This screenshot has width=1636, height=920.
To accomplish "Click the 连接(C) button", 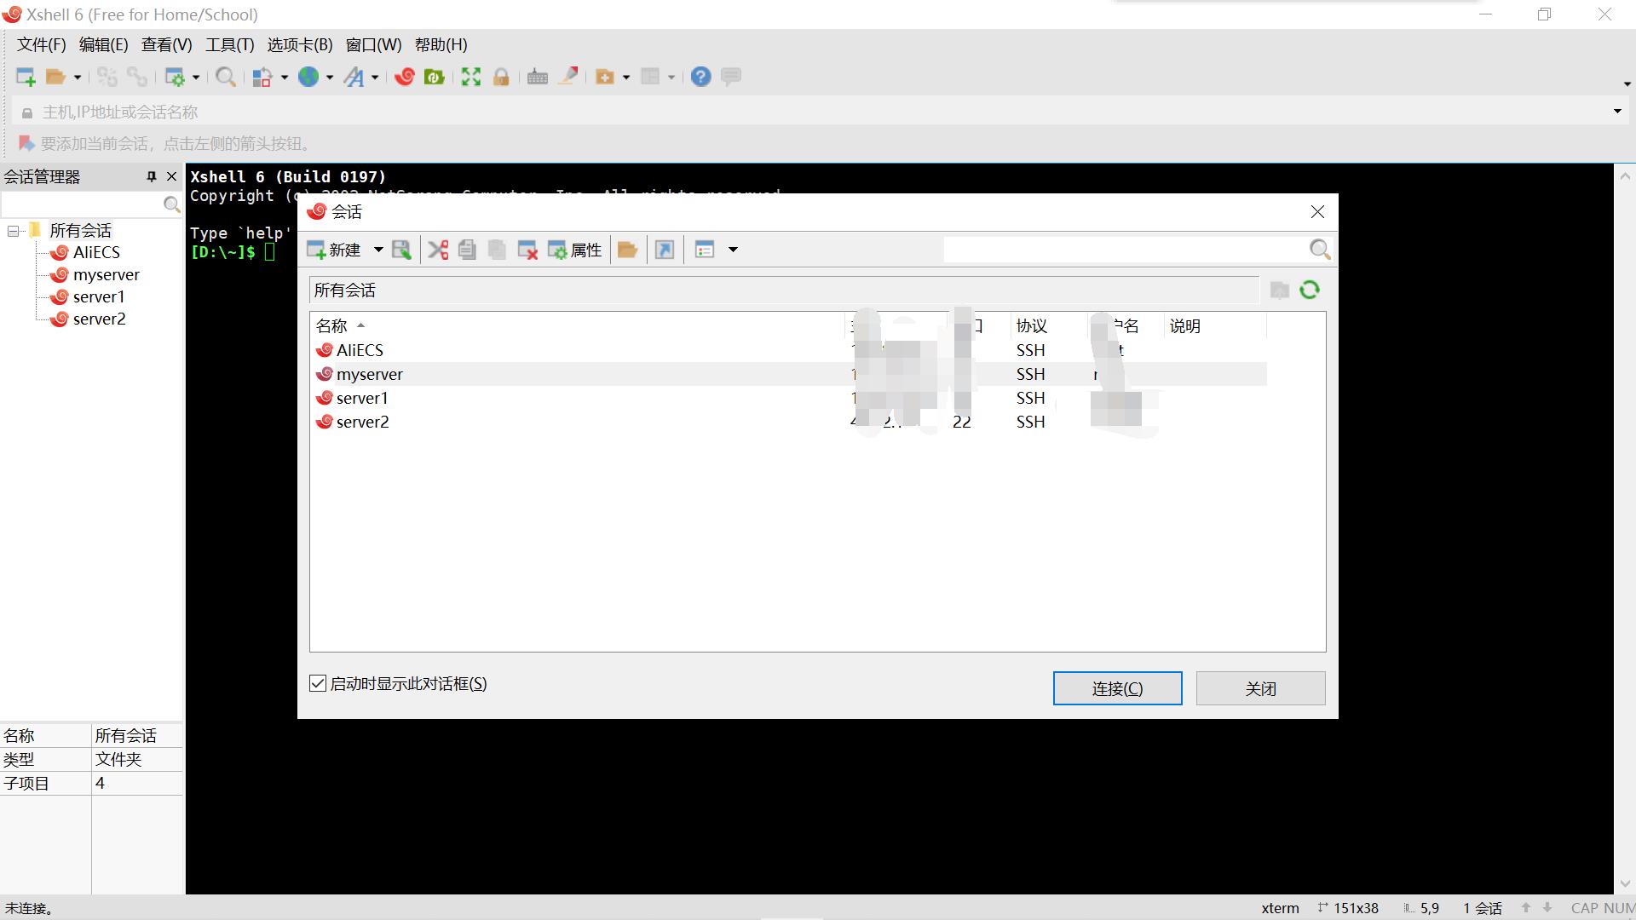I will pos(1117,688).
